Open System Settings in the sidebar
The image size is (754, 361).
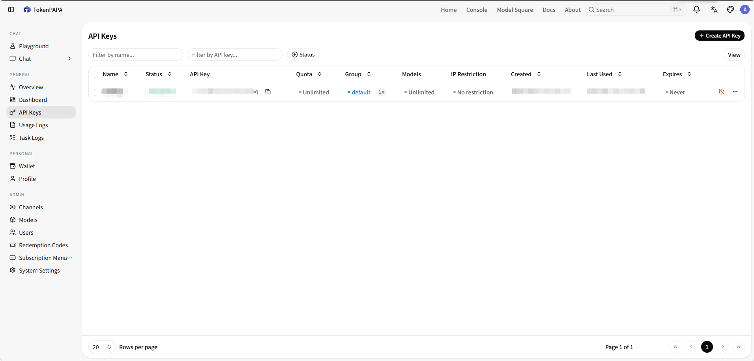pyautogui.click(x=41, y=271)
